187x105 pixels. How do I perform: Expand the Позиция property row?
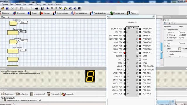click(167, 38)
